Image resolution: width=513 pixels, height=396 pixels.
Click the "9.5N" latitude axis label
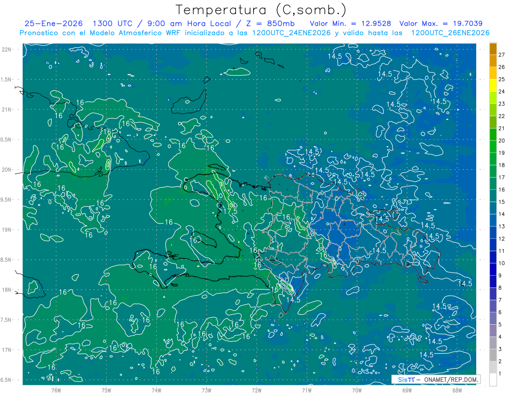click(x=6, y=199)
